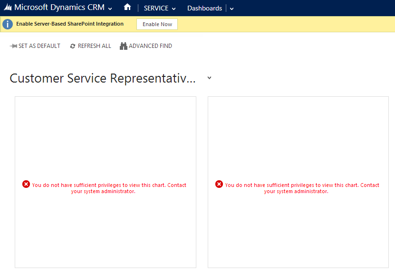This screenshot has width=395, height=269.
Task: Click the REFRESH ALL command label
Action: 94,46
